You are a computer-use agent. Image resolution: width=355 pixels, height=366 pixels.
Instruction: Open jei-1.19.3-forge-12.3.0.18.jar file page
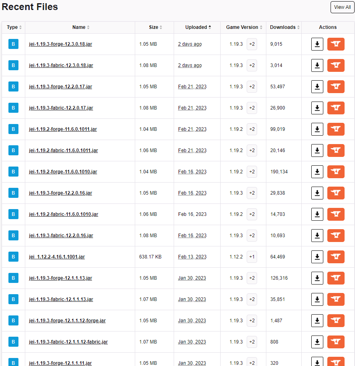pyautogui.click(x=61, y=44)
